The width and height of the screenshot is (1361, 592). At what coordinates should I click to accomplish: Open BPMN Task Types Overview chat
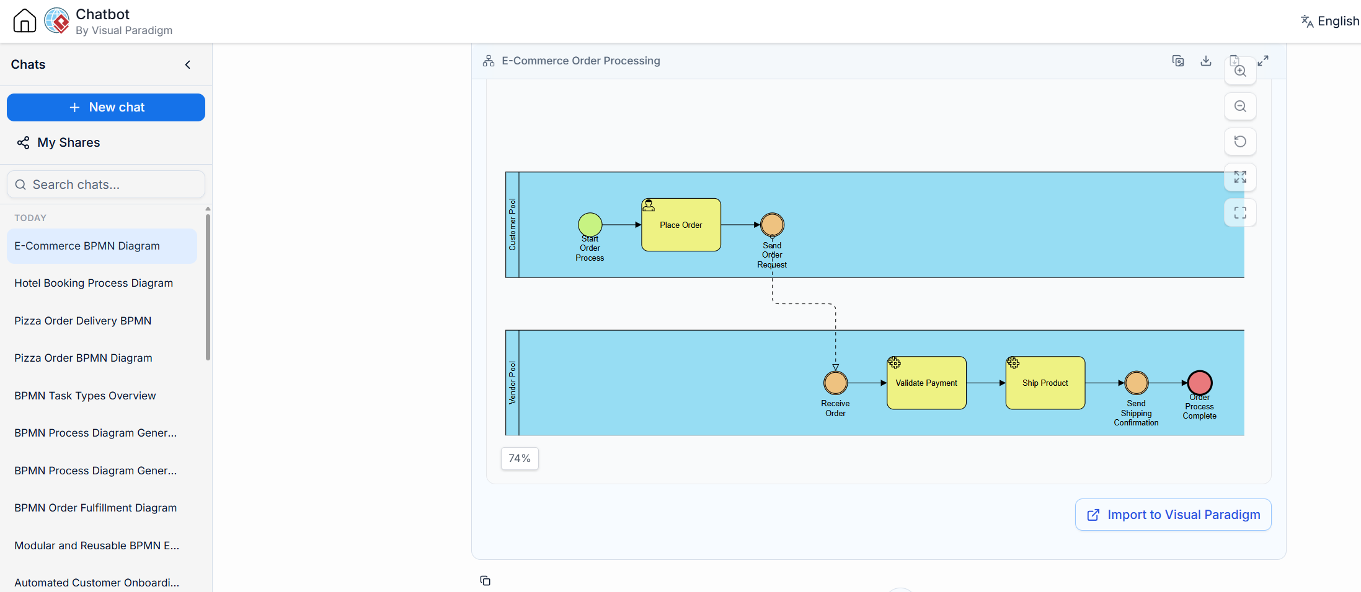[102, 396]
